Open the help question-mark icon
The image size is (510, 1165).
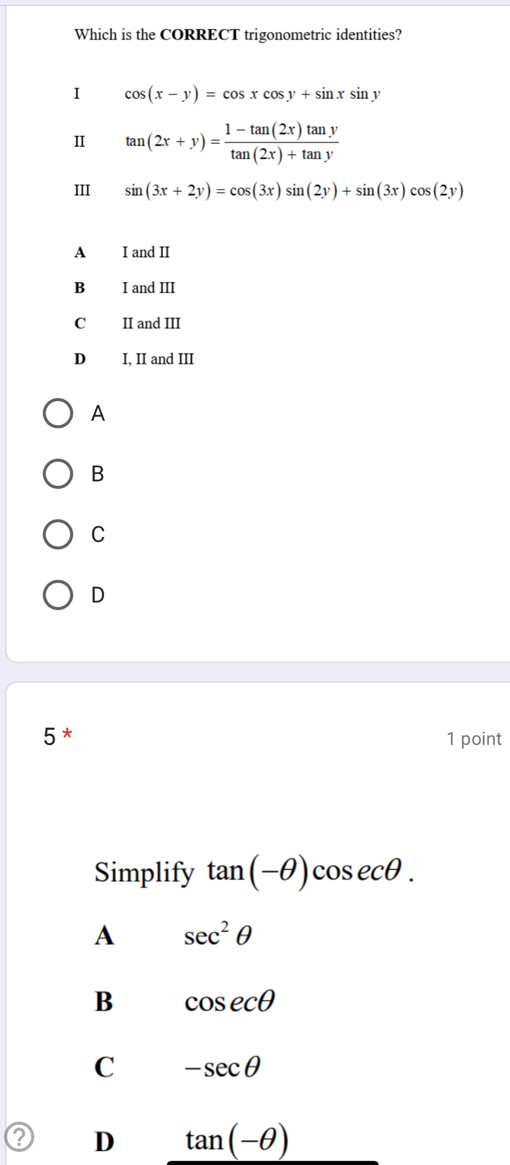click(x=19, y=1137)
